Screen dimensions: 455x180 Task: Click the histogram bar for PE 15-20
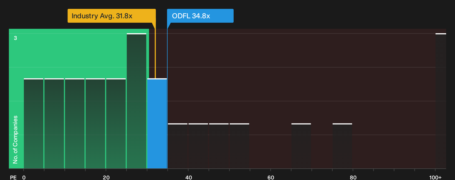(95, 124)
